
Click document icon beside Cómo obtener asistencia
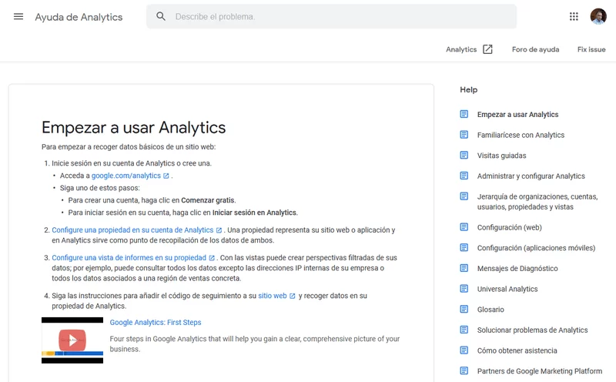click(464, 350)
